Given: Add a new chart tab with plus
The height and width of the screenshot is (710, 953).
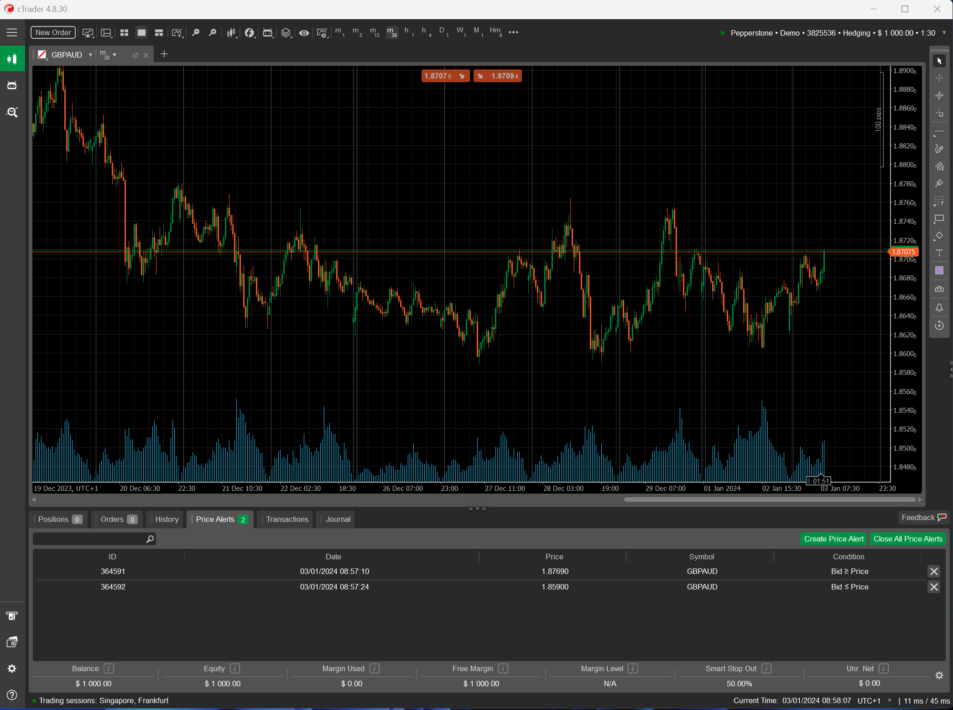Looking at the screenshot, I should pyautogui.click(x=164, y=54).
